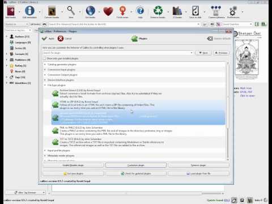Click the book list horizontal scrollbar
This screenshot has height=204, width=272.
coord(136,193)
